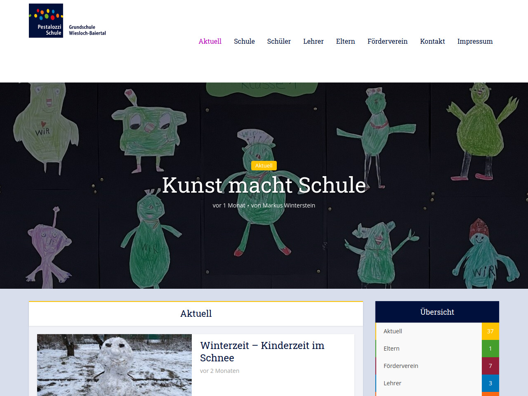The image size is (528, 396).
Task: Click the yellow 37 count badge
Action: point(490,331)
